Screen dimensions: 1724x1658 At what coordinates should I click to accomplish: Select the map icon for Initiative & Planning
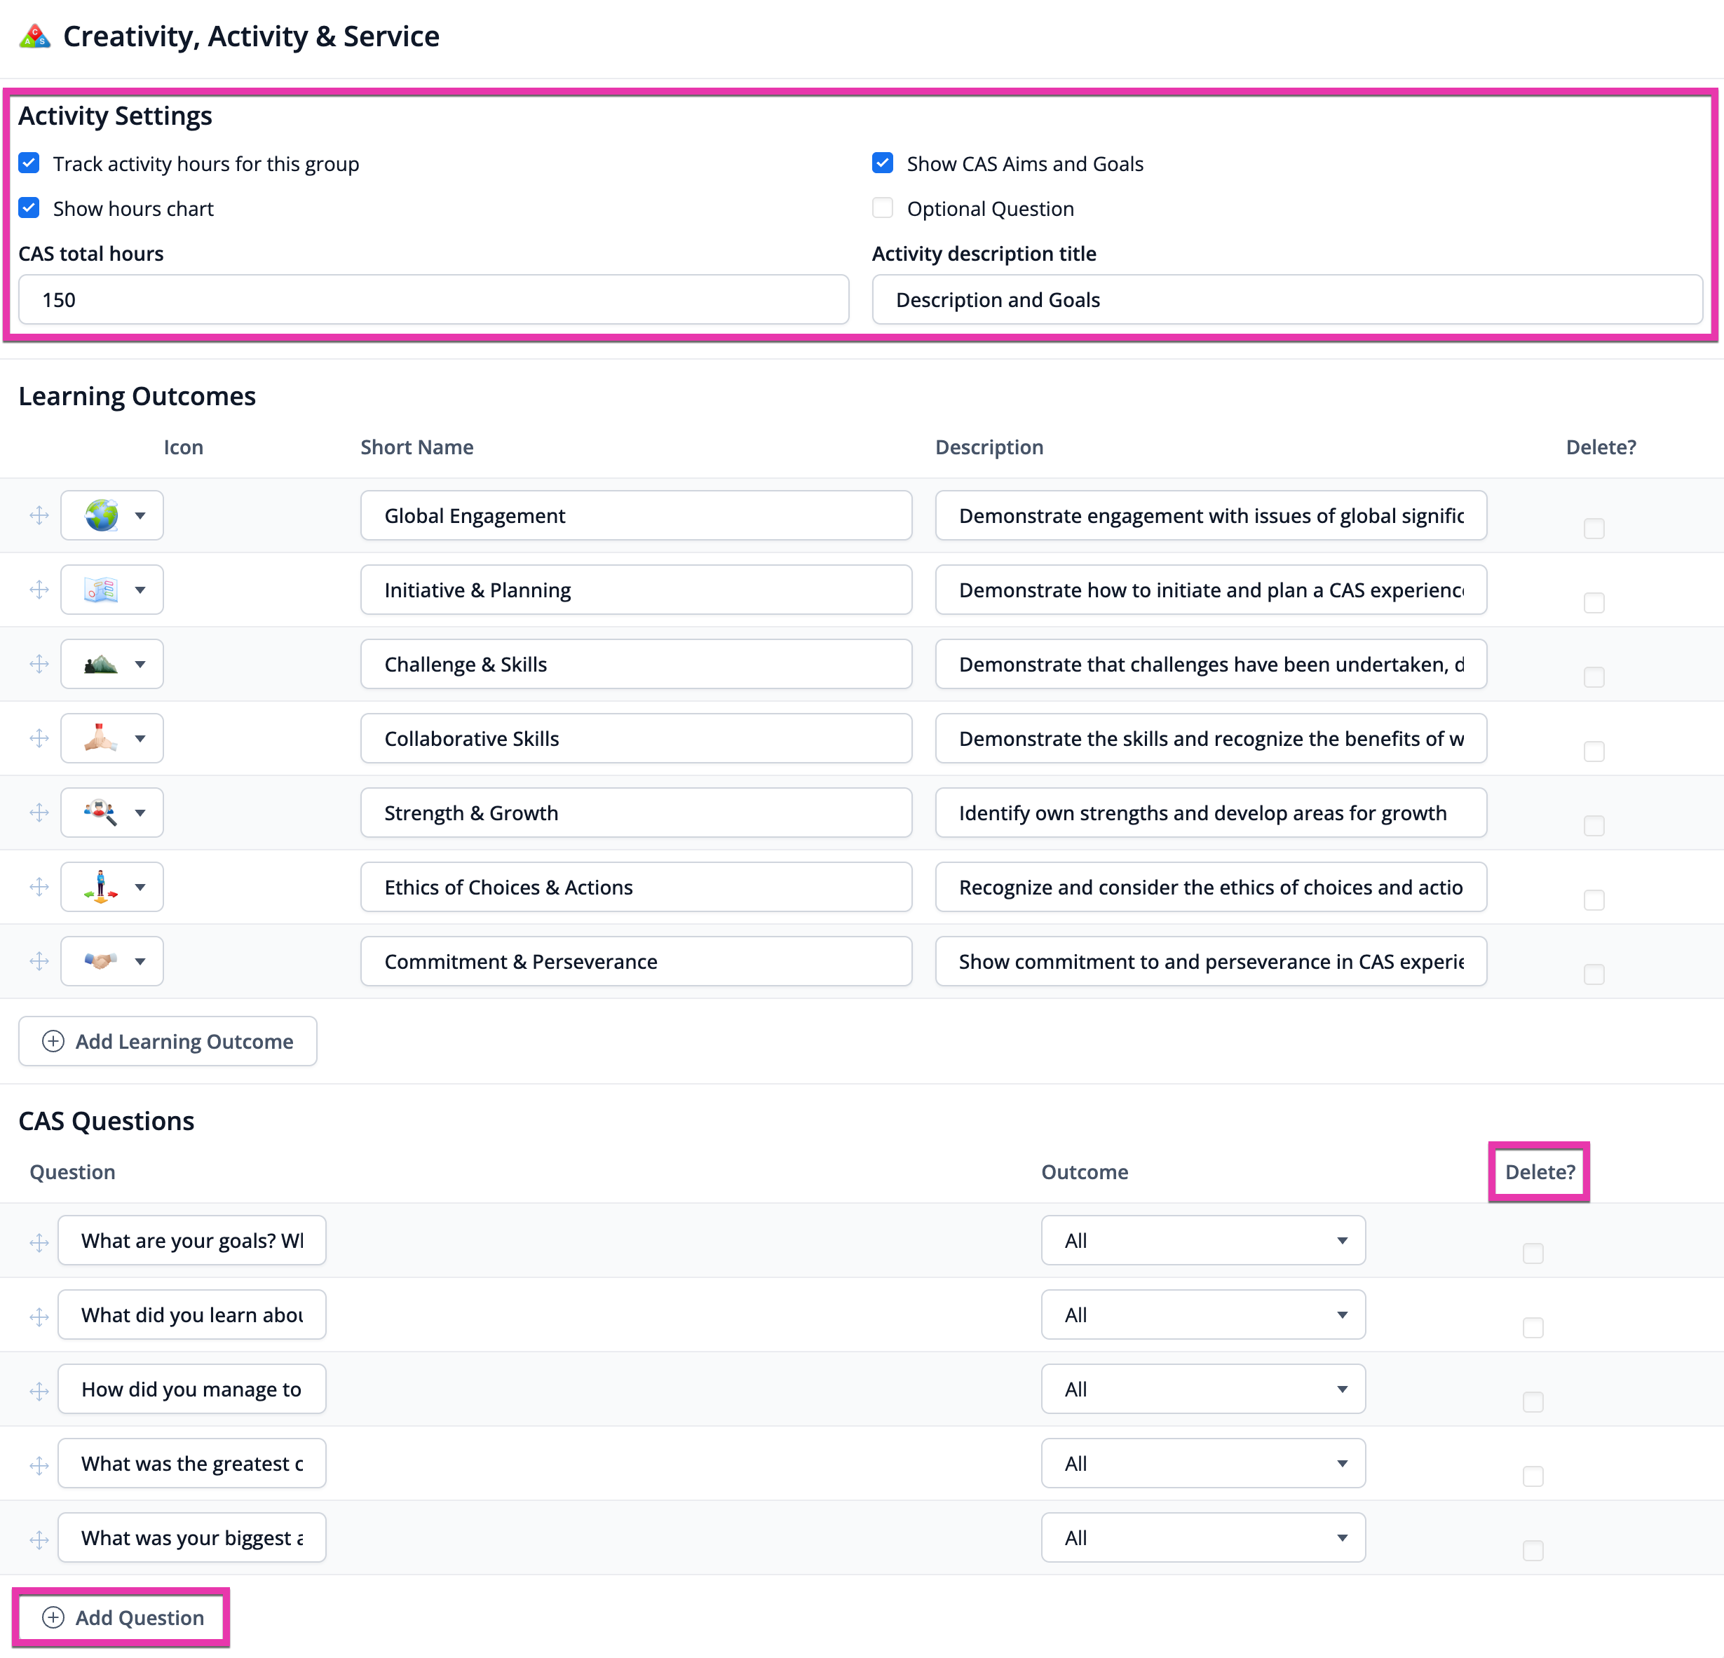click(x=101, y=590)
